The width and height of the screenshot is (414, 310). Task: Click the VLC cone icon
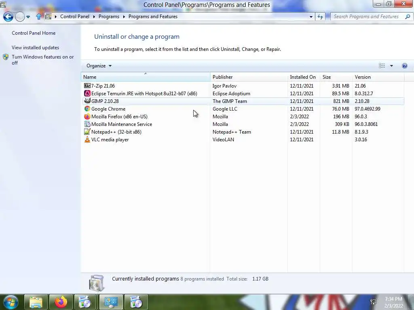click(x=87, y=139)
